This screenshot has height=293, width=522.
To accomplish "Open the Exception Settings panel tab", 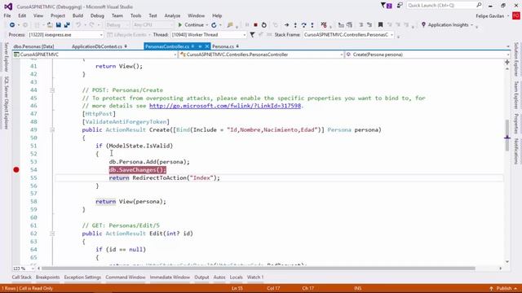I will pos(82,277).
